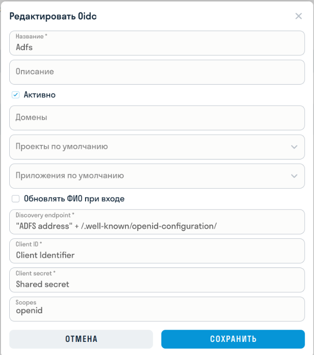Enable the Обновлять ФИО при входе checkbox
The height and width of the screenshot is (355, 314).
(16, 198)
